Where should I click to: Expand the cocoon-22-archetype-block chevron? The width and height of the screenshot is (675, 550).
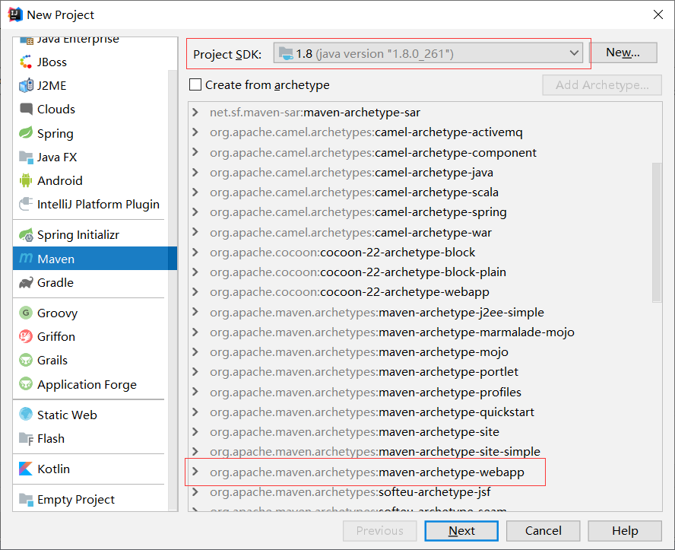click(x=195, y=252)
